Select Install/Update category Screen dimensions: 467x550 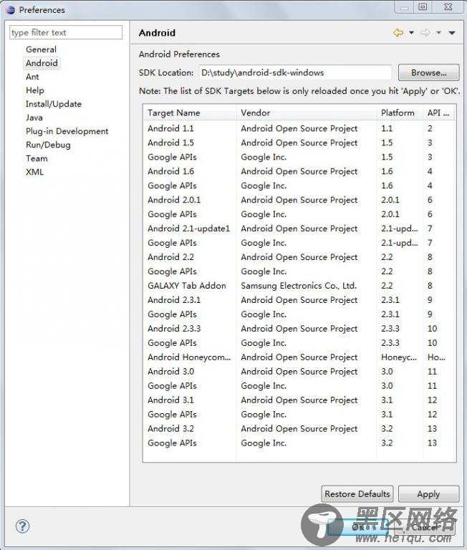point(53,104)
